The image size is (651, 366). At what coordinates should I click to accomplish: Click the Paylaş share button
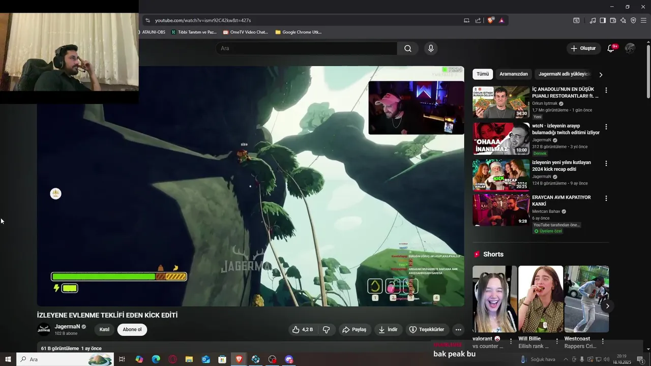click(354, 329)
